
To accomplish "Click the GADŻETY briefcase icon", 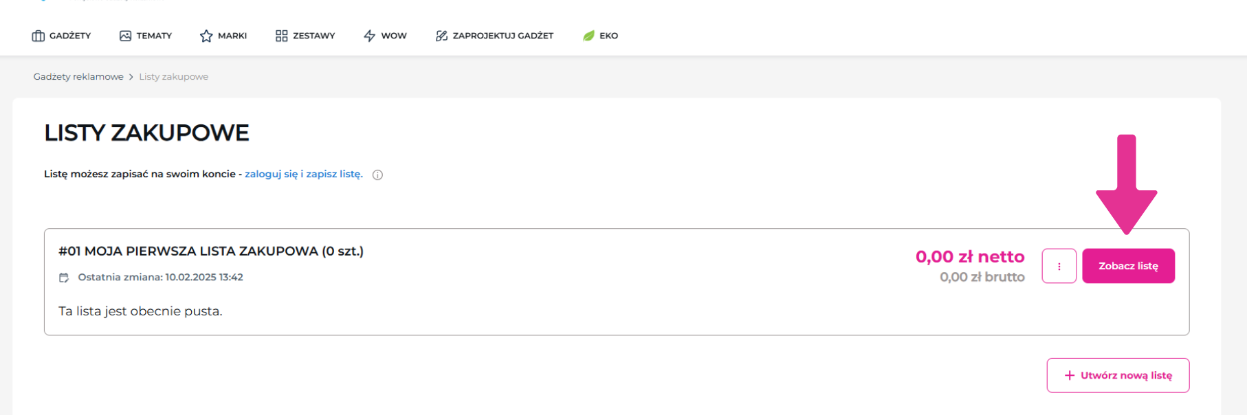I will pos(38,36).
